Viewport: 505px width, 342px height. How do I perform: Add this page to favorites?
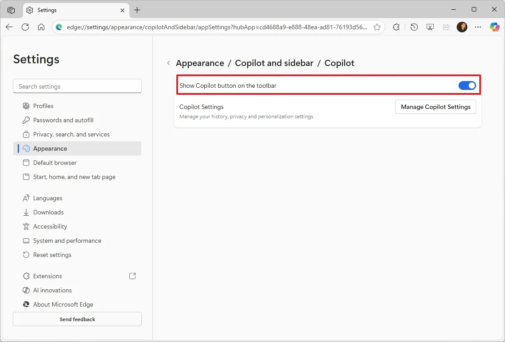pos(377,27)
